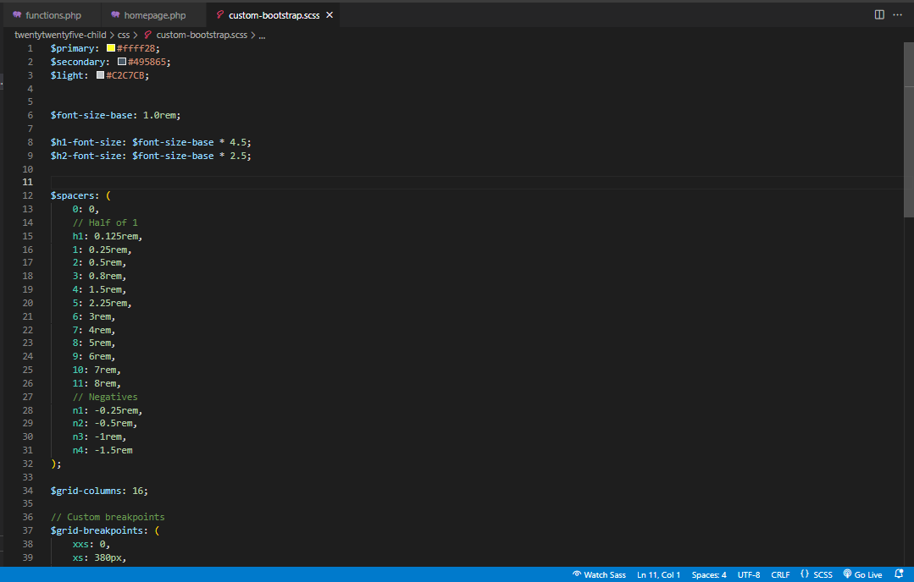Click the notifications bell in status bar
Screen dimensions: 914x582
click(897, 574)
